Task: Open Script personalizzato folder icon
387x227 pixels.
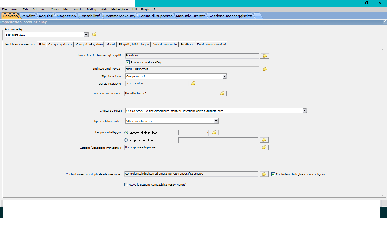Action: [264, 140]
